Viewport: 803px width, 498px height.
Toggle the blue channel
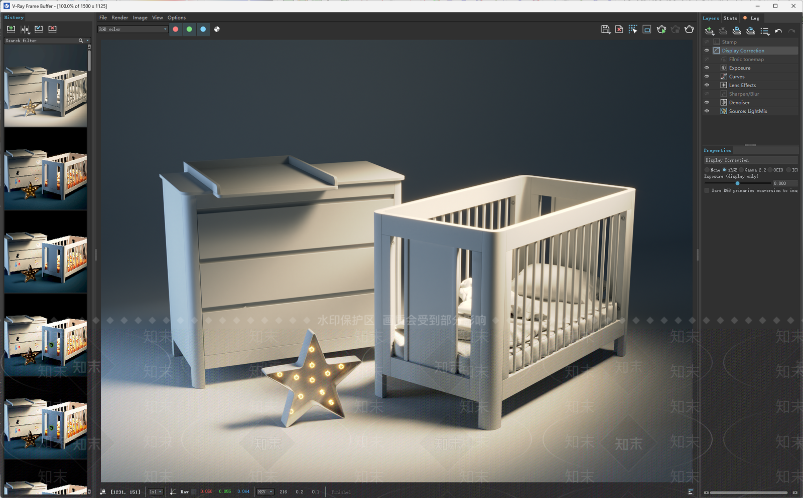click(x=203, y=29)
